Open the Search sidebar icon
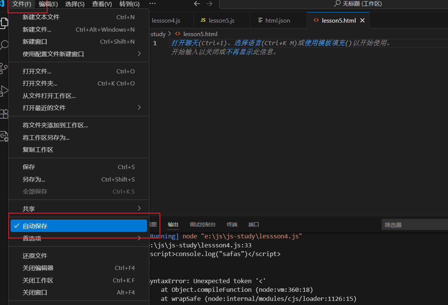 [4, 45]
